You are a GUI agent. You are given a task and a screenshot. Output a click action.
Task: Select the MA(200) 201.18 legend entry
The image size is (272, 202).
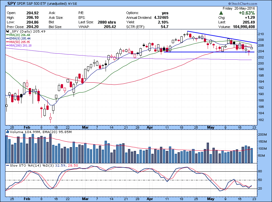(19, 46)
